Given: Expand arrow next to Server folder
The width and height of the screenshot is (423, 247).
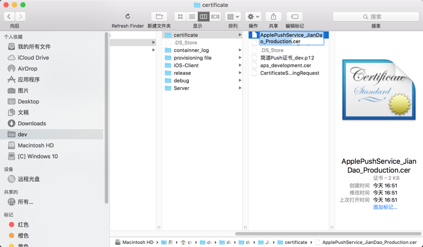Looking at the screenshot, I should pos(240,88).
